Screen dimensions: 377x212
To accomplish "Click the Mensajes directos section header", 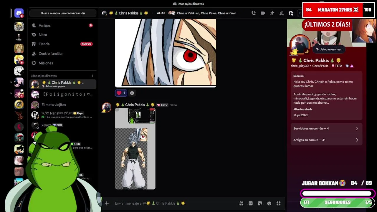I will (44, 76).
